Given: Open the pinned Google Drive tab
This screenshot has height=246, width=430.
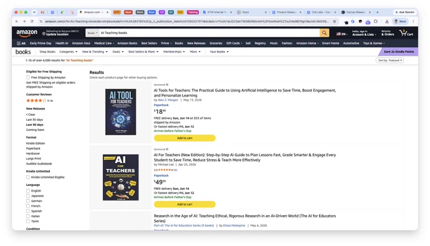Looking at the screenshot, I should 62,13.
